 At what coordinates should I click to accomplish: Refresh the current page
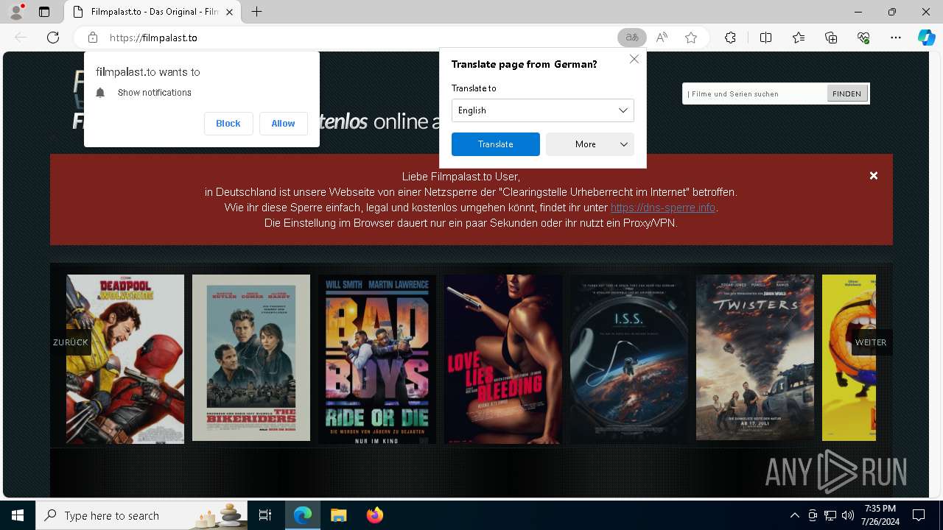tap(53, 38)
